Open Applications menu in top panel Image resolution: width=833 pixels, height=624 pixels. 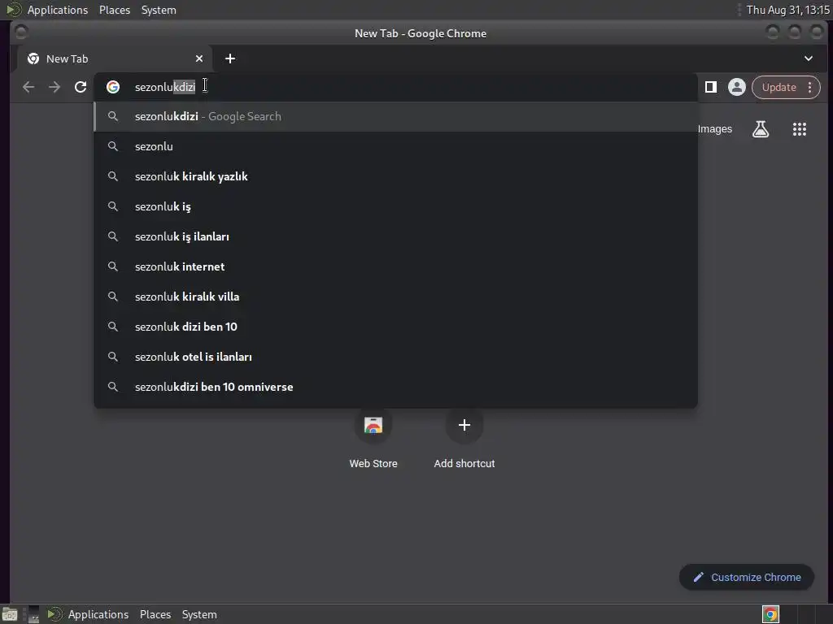click(58, 10)
